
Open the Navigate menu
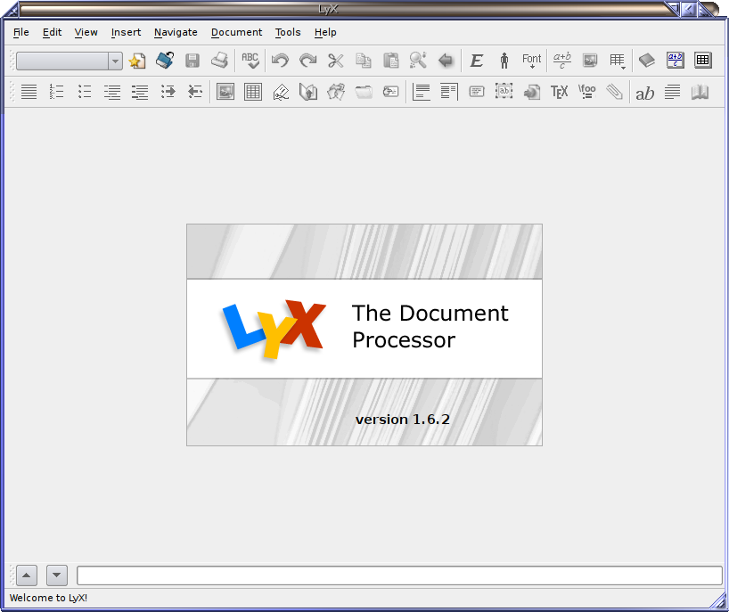pyautogui.click(x=176, y=32)
